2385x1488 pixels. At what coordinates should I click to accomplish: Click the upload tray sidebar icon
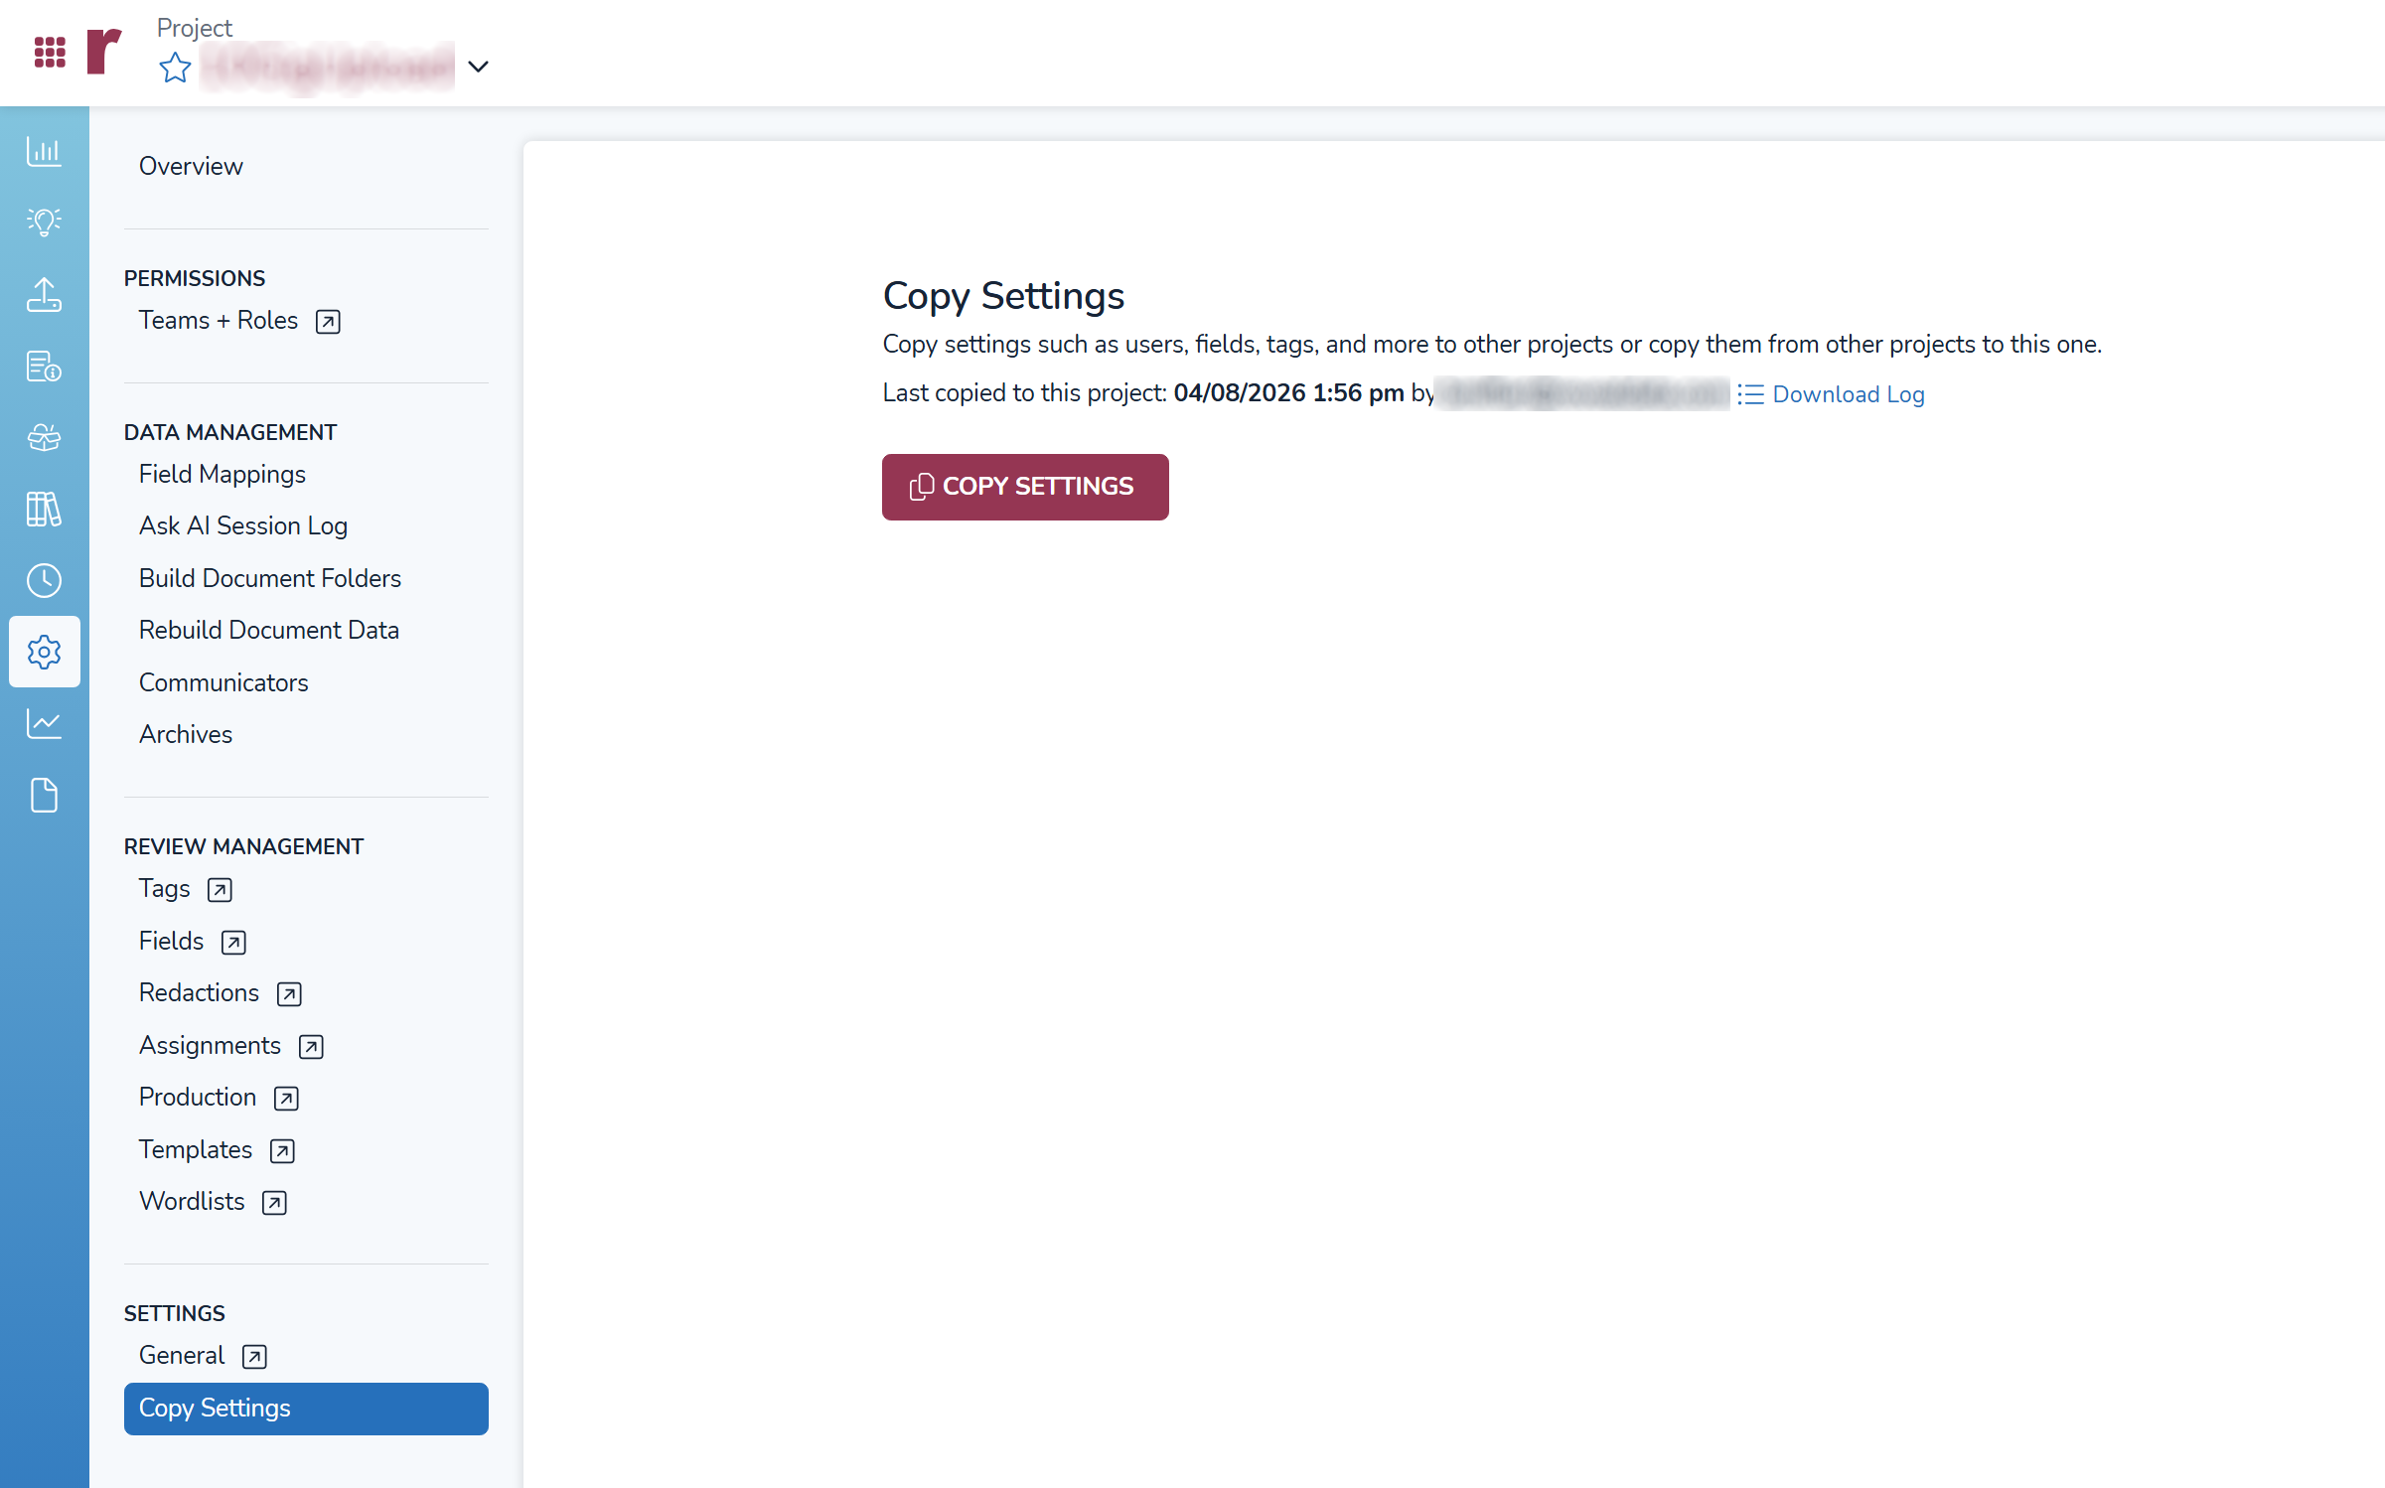(44, 295)
